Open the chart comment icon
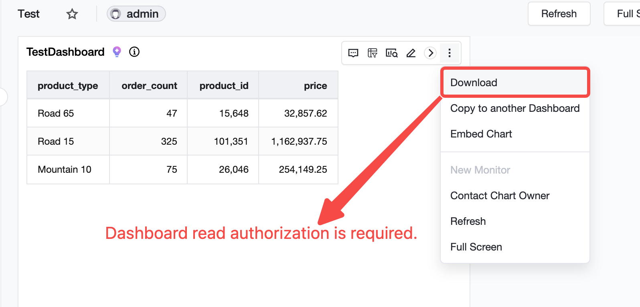This screenshot has height=307, width=640. point(353,53)
